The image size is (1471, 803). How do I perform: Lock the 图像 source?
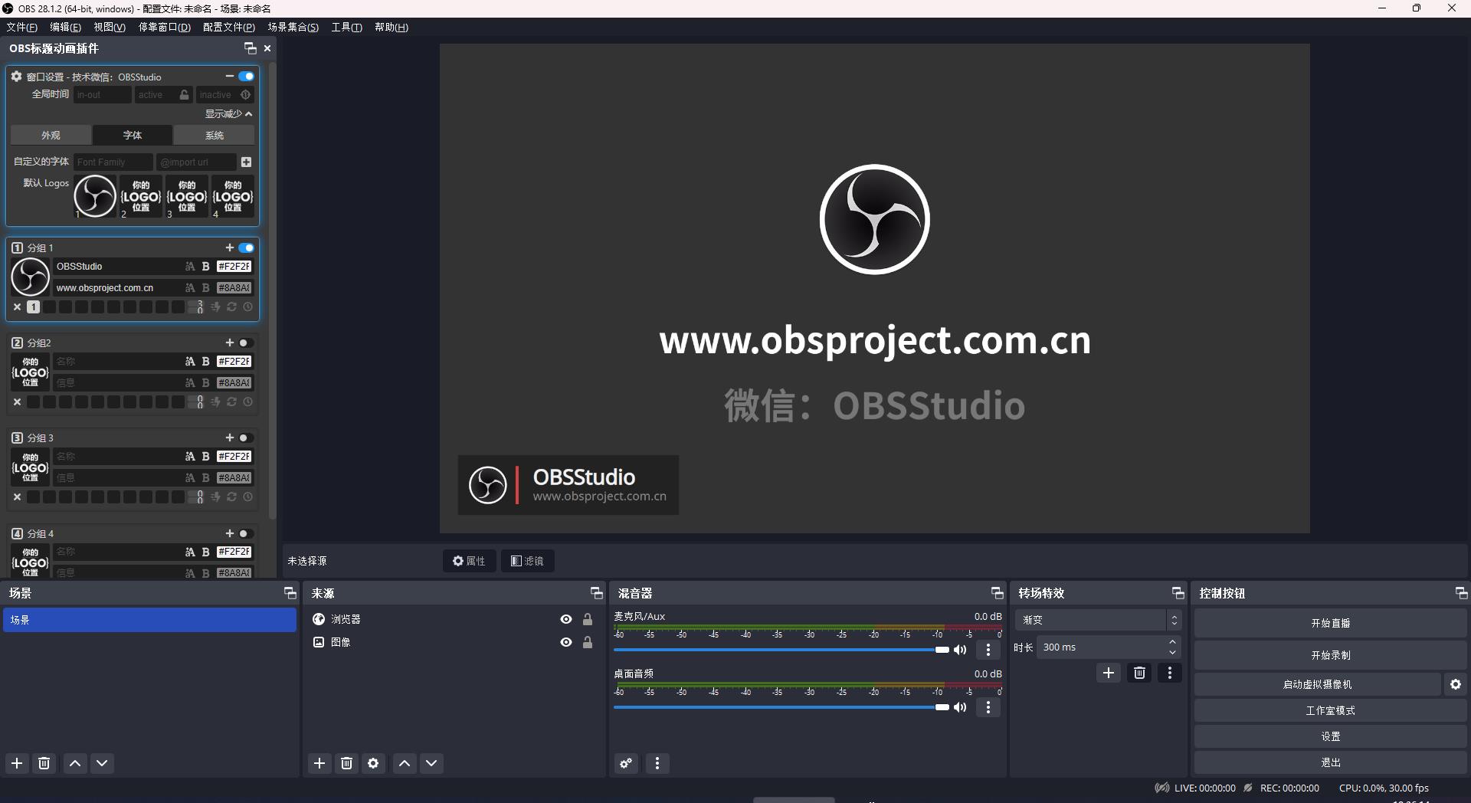(x=588, y=642)
